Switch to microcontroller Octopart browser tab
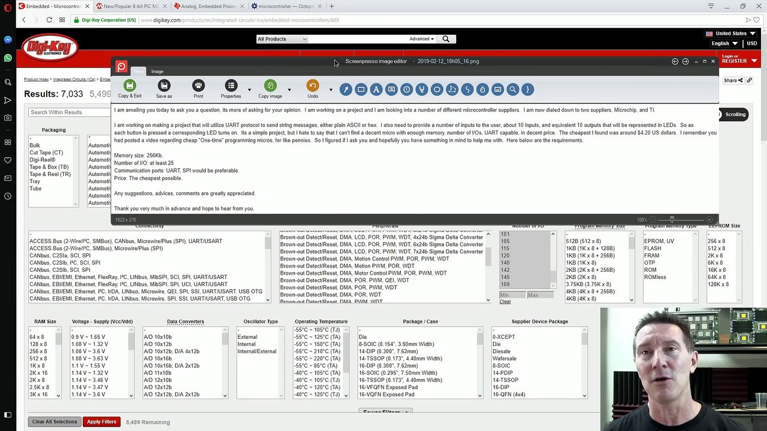This screenshot has width=767, height=431. pyautogui.click(x=286, y=6)
